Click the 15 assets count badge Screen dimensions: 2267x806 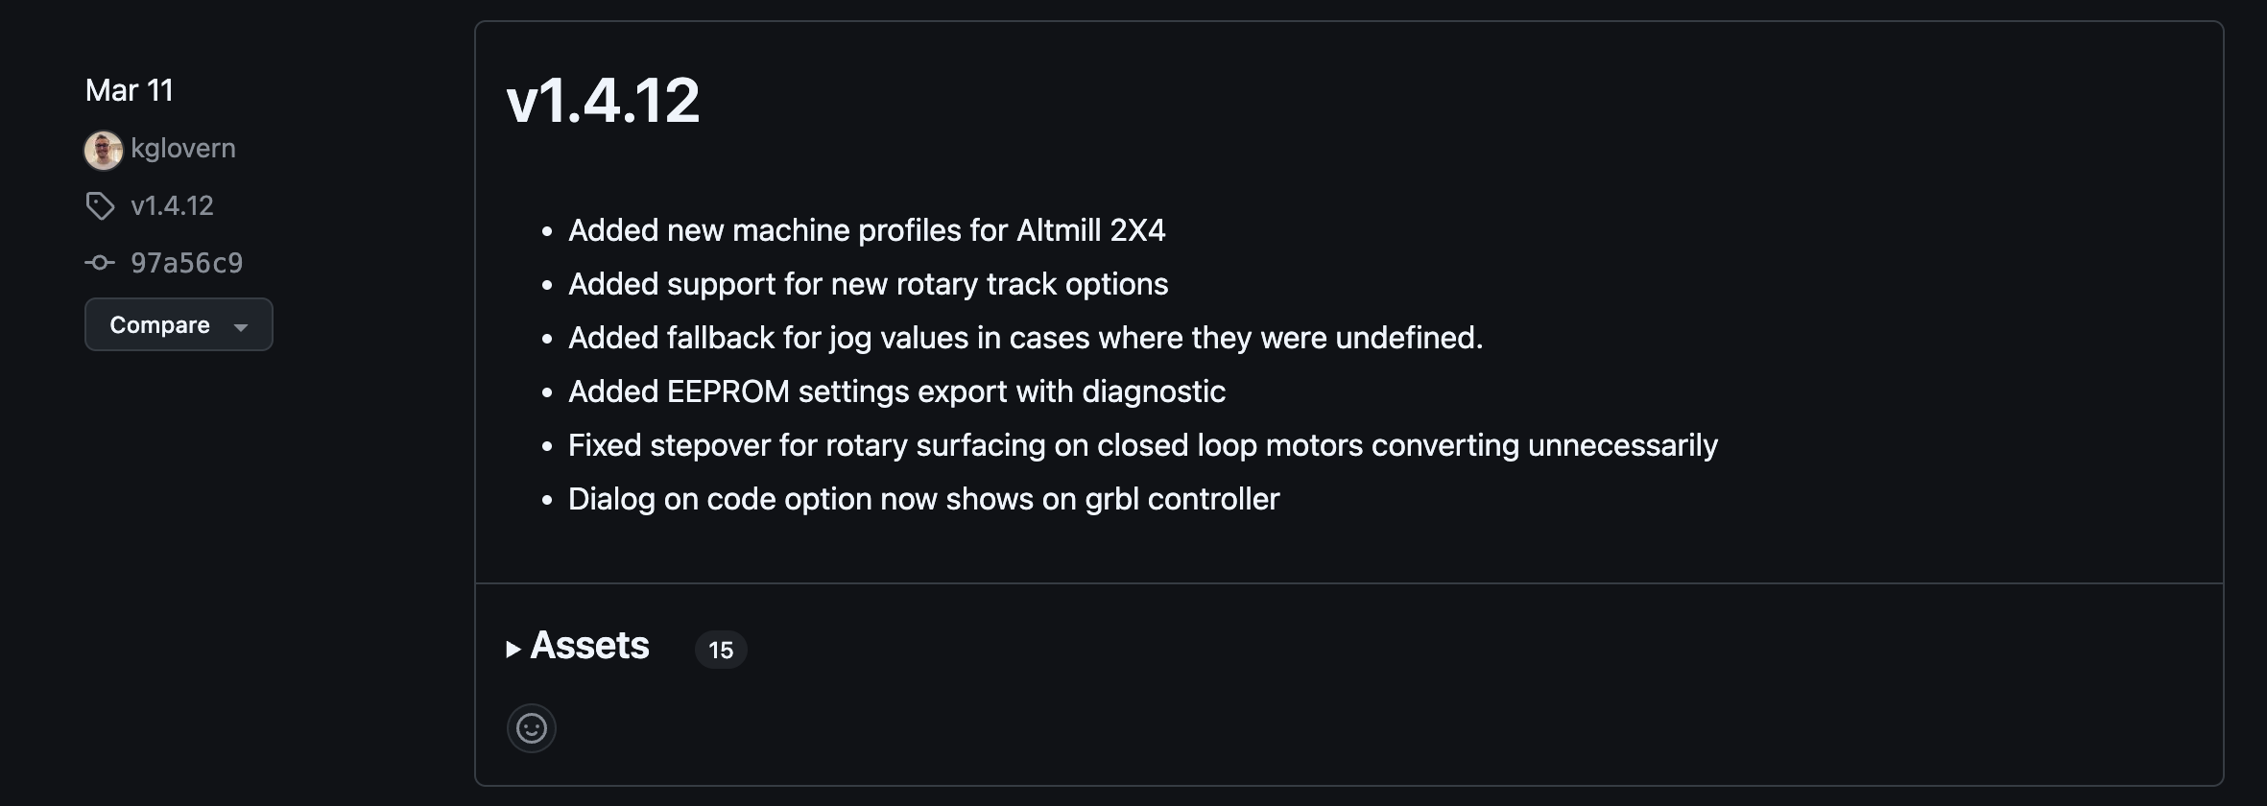click(720, 650)
